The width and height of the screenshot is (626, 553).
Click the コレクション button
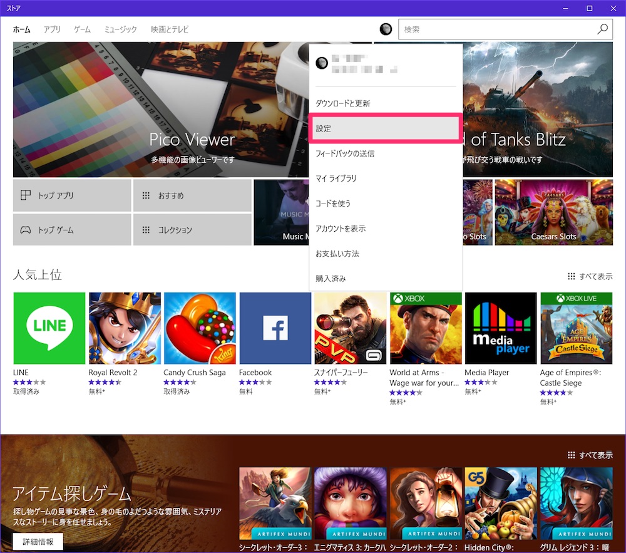(x=192, y=230)
